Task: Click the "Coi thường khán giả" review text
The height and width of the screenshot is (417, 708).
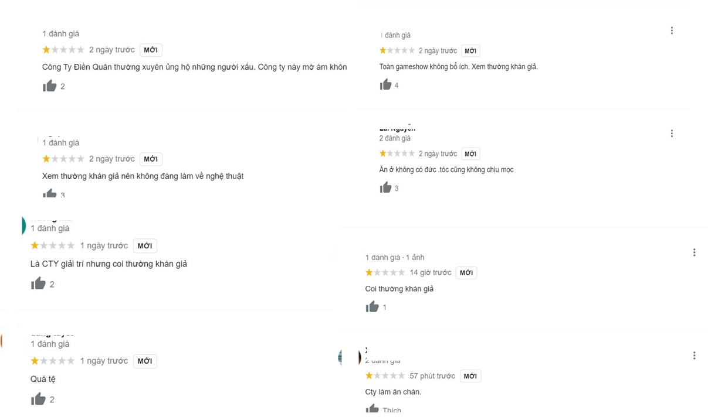Action: (399, 289)
